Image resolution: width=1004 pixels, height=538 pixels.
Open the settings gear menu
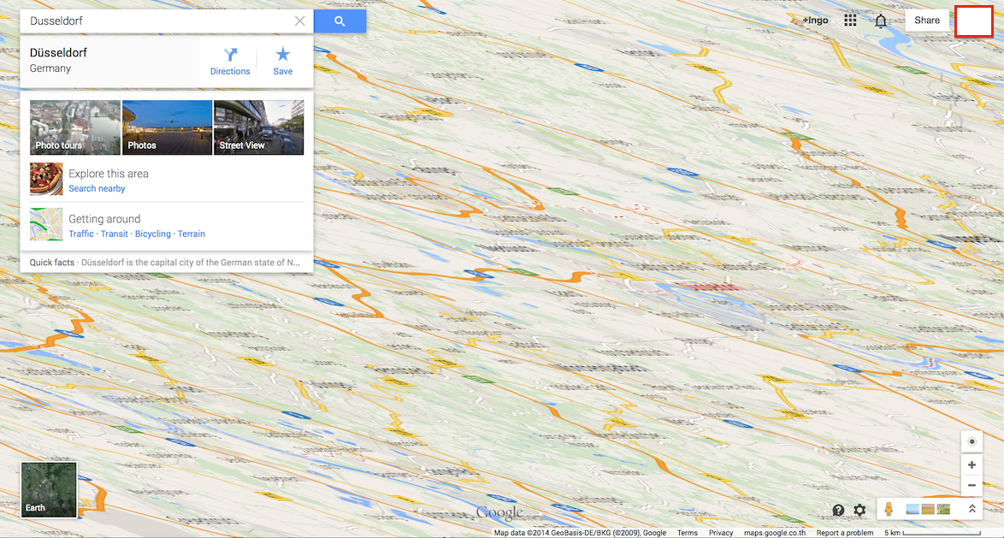click(860, 511)
